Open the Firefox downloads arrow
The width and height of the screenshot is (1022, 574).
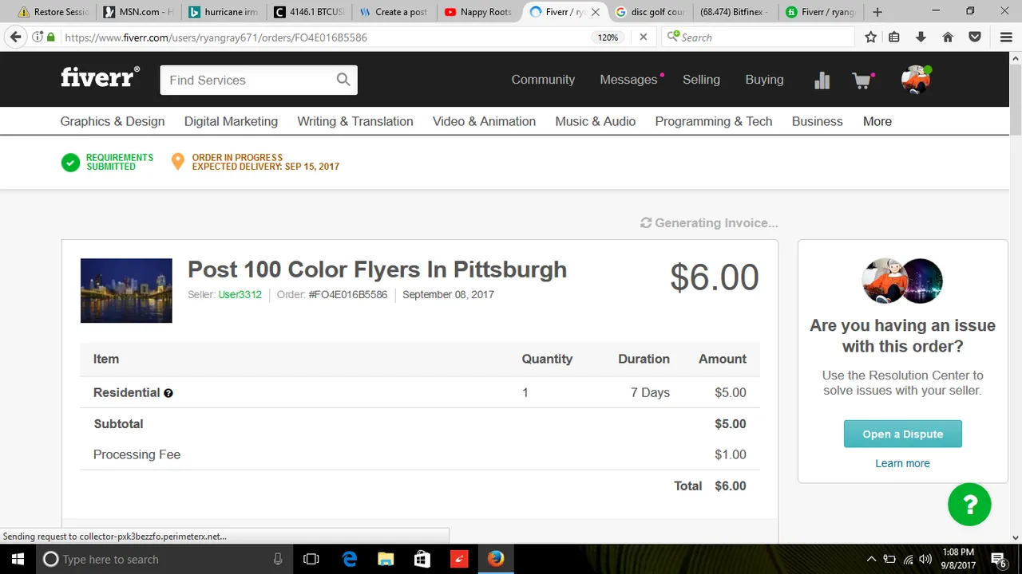[921, 37]
